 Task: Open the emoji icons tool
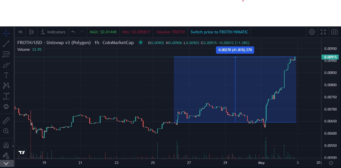coord(6,106)
